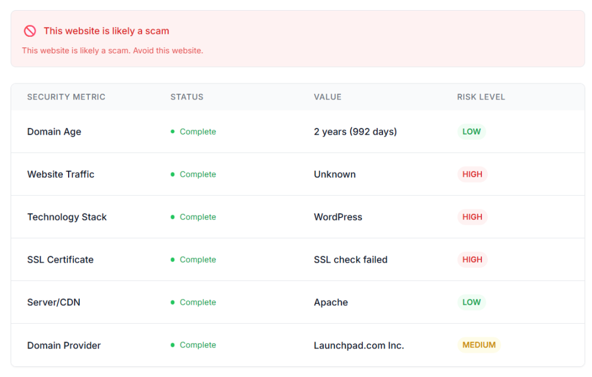Viewport: 592px width, 377px height.
Task: Select the HIGH risk badge for Website Traffic
Action: click(x=472, y=174)
